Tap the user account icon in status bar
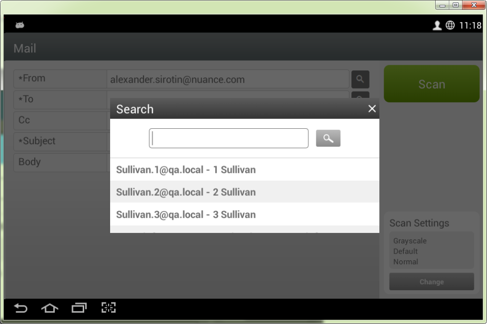The image size is (487, 324). 437,25
